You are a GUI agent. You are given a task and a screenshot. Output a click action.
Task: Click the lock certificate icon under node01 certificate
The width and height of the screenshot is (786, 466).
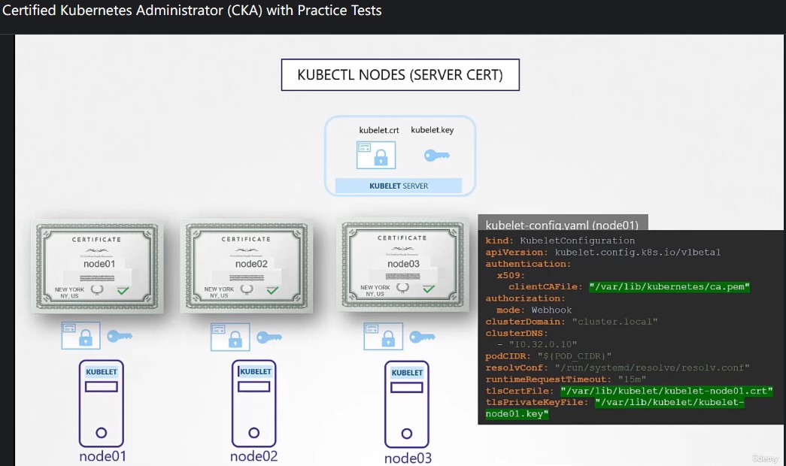point(80,336)
